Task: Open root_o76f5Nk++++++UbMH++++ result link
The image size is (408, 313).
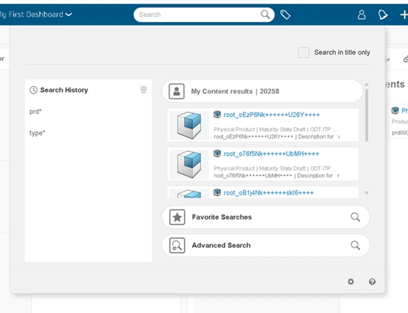Action: (271, 154)
